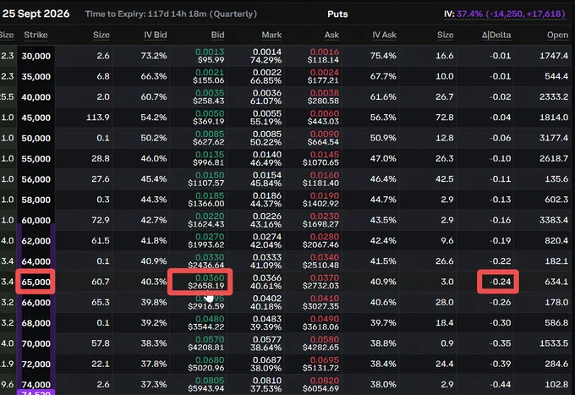Image resolution: width=575 pixels, height=395 pixels.
Task: Click the Time to Expiry label
Action: [171, 14]
